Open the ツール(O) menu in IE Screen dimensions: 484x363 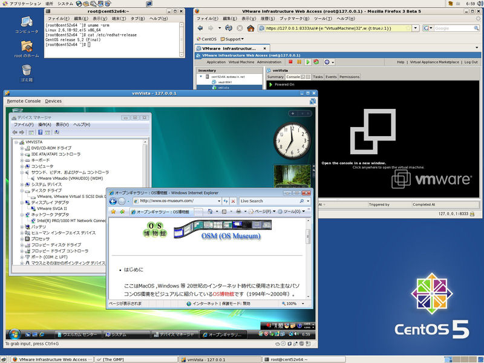[x=292, y=211]
